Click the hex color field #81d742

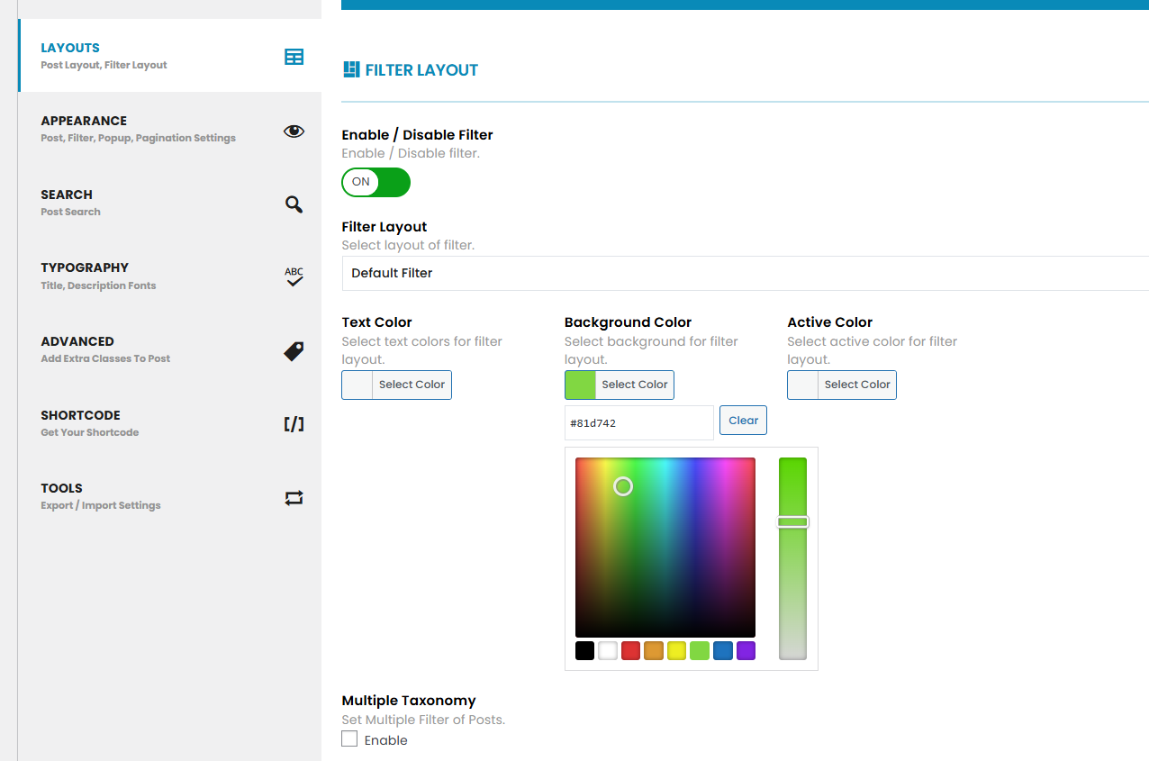point(639,422)
